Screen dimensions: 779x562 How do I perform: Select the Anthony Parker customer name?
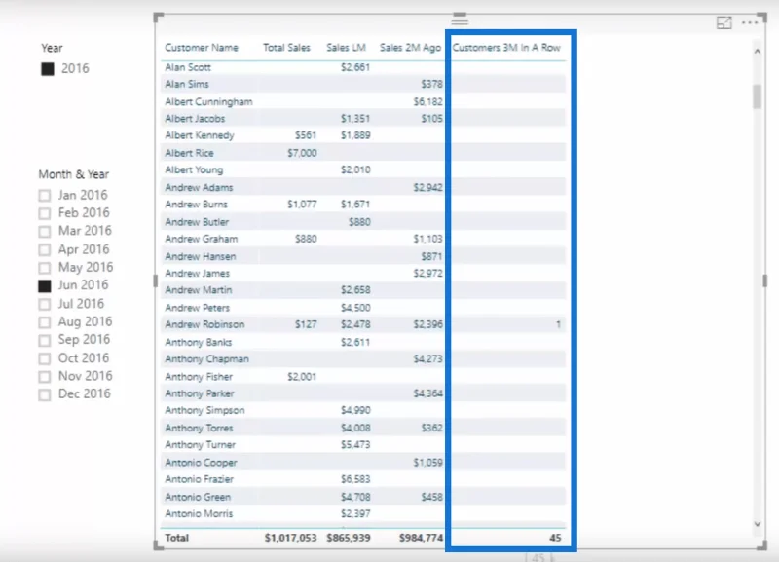click(x=200, y=393)
